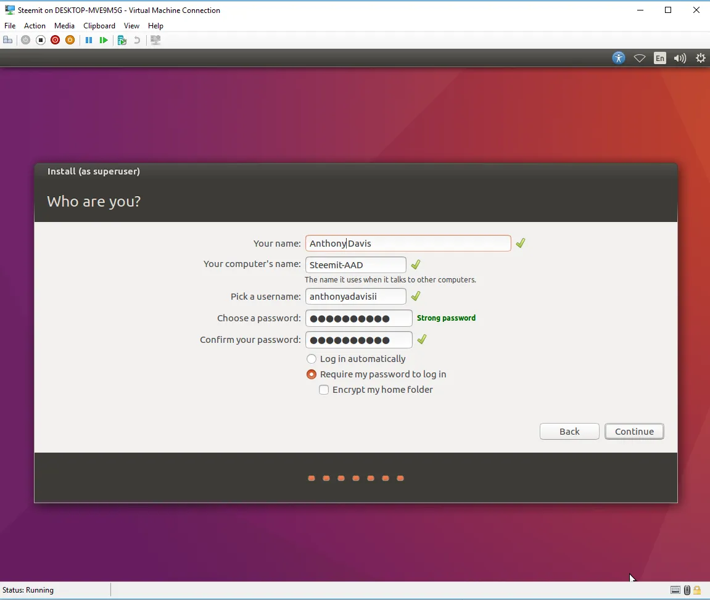Save the virtual machine state
This screenshot has width=710, height=600.
click(x=70, y=40)
